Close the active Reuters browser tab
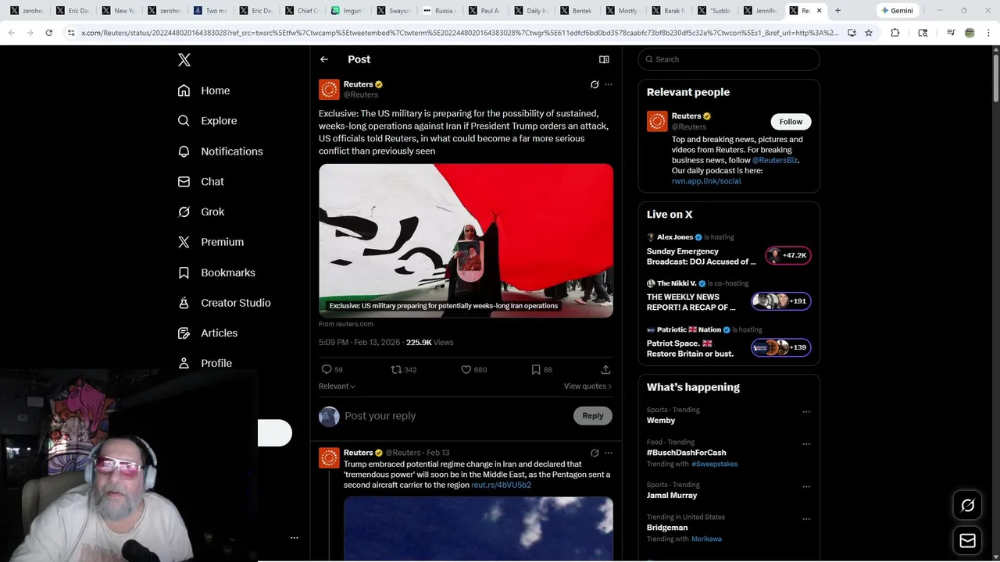 [819, 11]
